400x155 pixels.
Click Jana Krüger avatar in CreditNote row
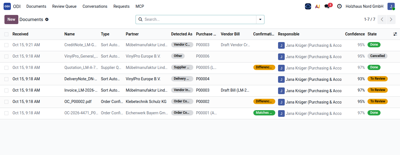tap(281, 45)
